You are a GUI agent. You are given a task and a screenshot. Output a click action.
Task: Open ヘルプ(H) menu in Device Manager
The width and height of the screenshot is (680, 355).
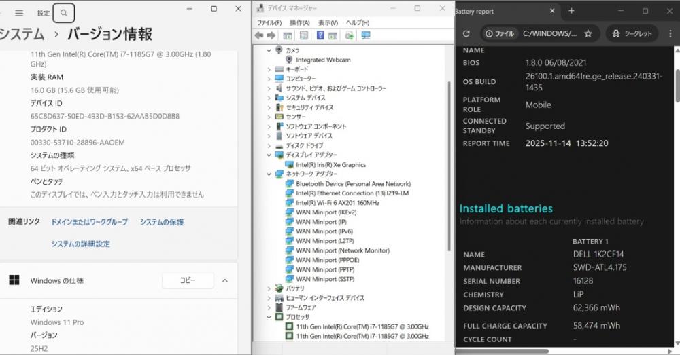pyautogui.click(x=358, y=22)
